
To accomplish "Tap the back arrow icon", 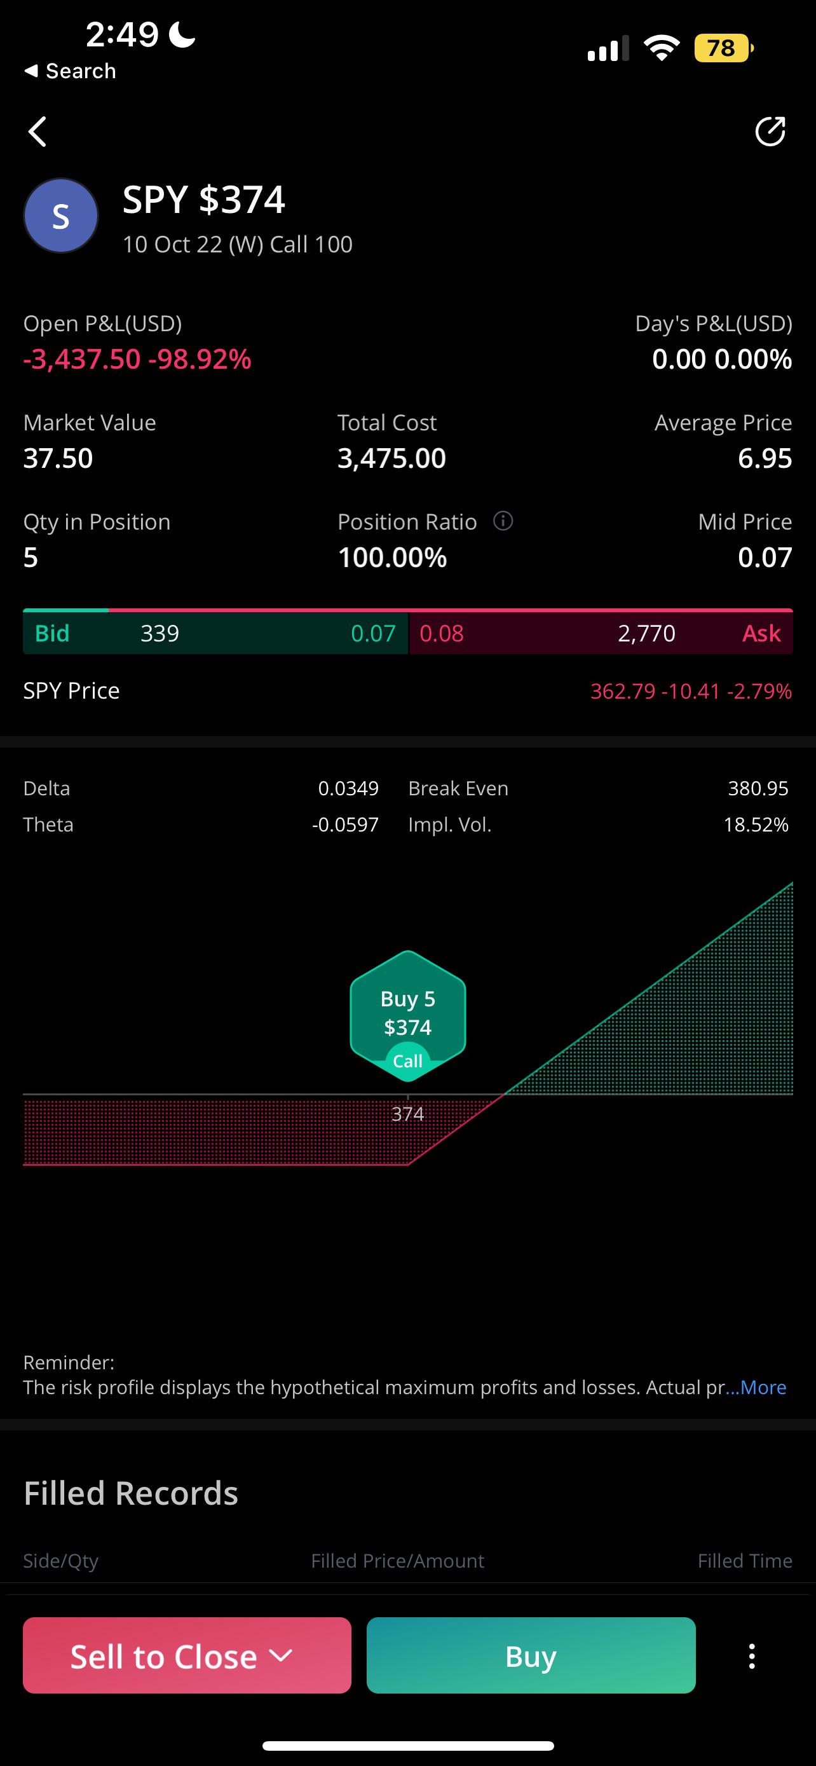I will (x=37, y=132).
